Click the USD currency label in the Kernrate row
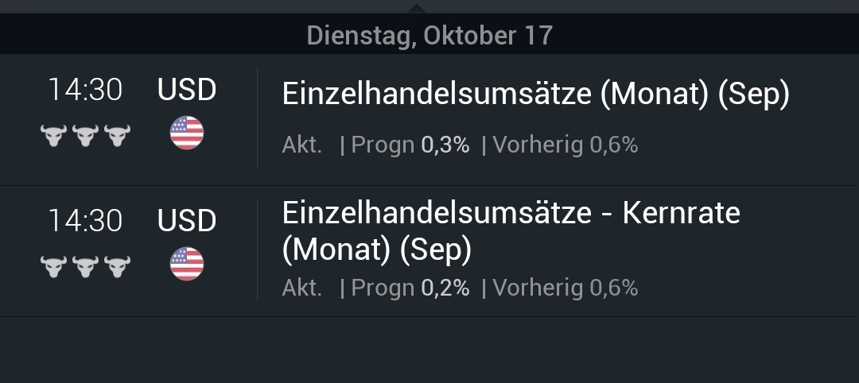 pyautogui.click(x=187, y=220)
